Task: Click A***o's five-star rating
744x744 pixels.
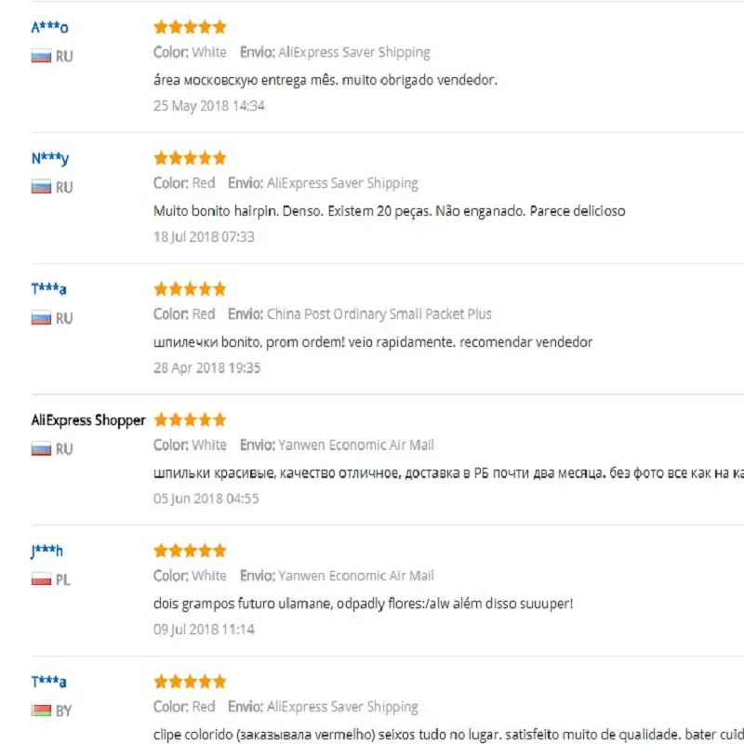Action: click(190, 27)
